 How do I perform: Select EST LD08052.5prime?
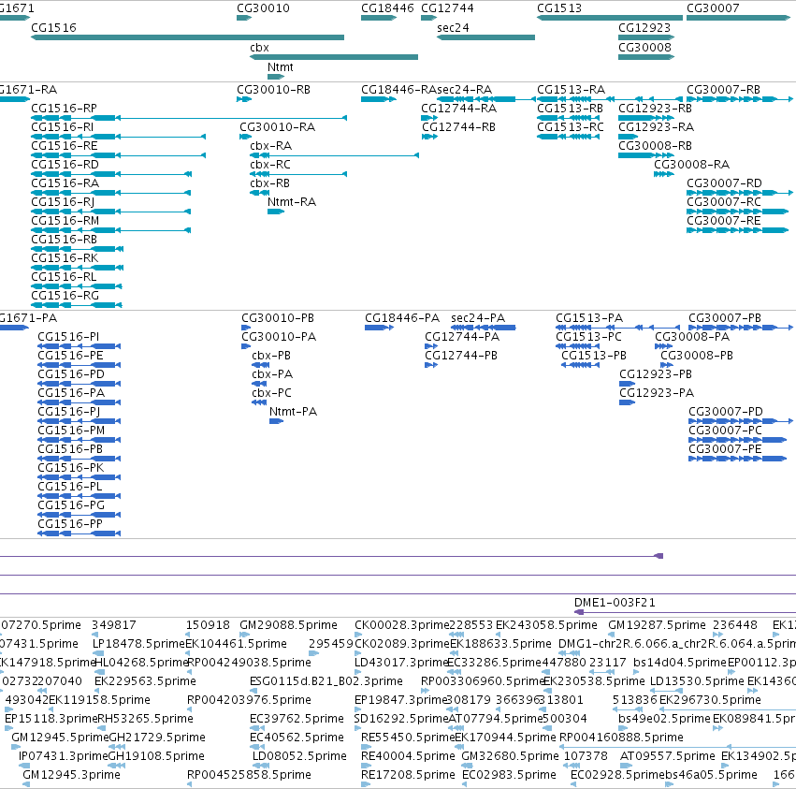point(299,756)
